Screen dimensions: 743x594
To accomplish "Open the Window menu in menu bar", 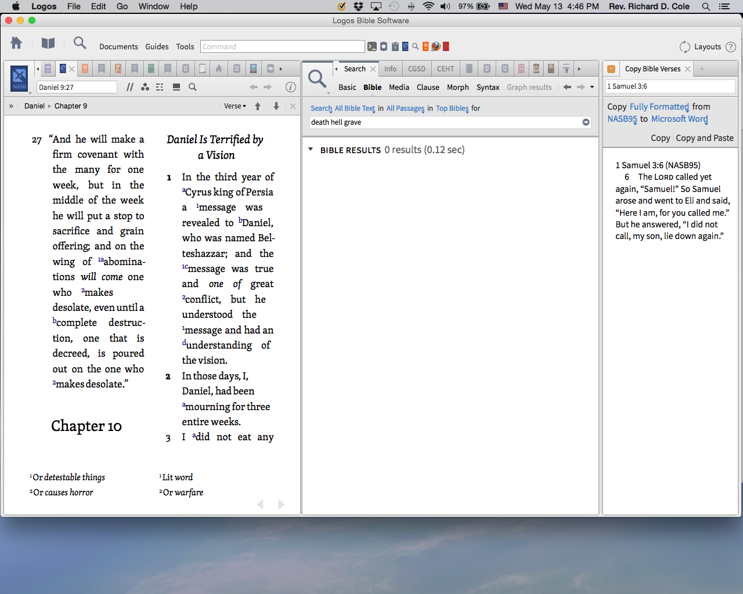I will (154, 6).
